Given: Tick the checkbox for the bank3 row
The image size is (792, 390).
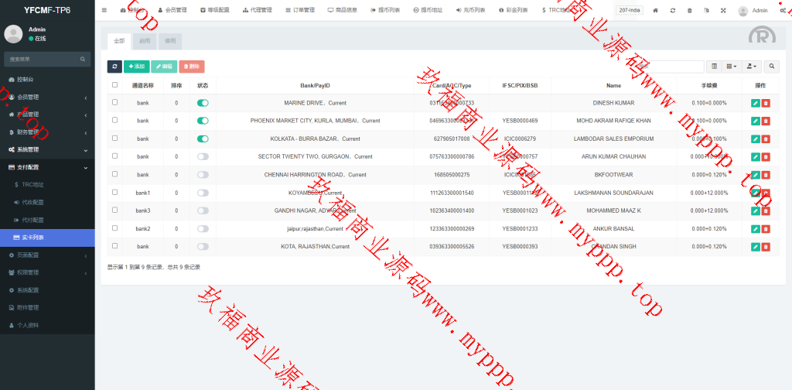Looking at the screenshot, I should pyautogui.click(x=115, y=210).
